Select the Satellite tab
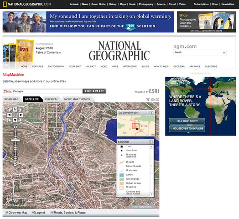The image size is (239, 219). (x=32, y=99)
